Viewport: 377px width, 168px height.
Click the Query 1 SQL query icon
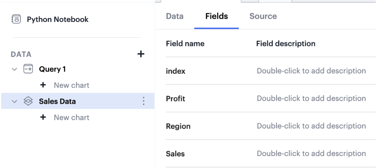coord(28,69)
